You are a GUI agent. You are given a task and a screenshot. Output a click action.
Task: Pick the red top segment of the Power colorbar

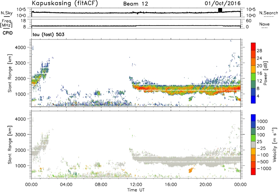(x=253, y=47)
